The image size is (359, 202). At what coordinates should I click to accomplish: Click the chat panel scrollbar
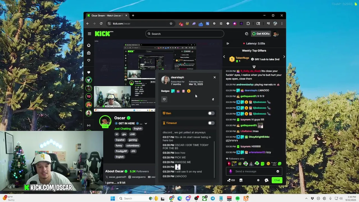click(285, 147)
